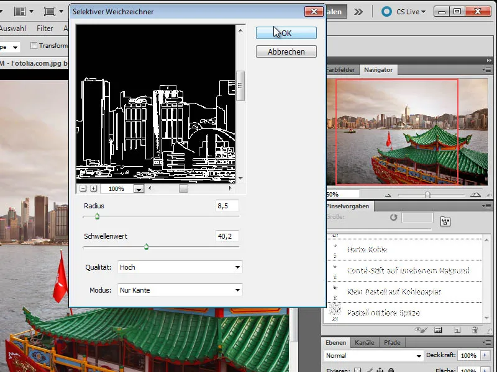Open the Filter menu
Viewport: 497px width, 372px height.
45,29
